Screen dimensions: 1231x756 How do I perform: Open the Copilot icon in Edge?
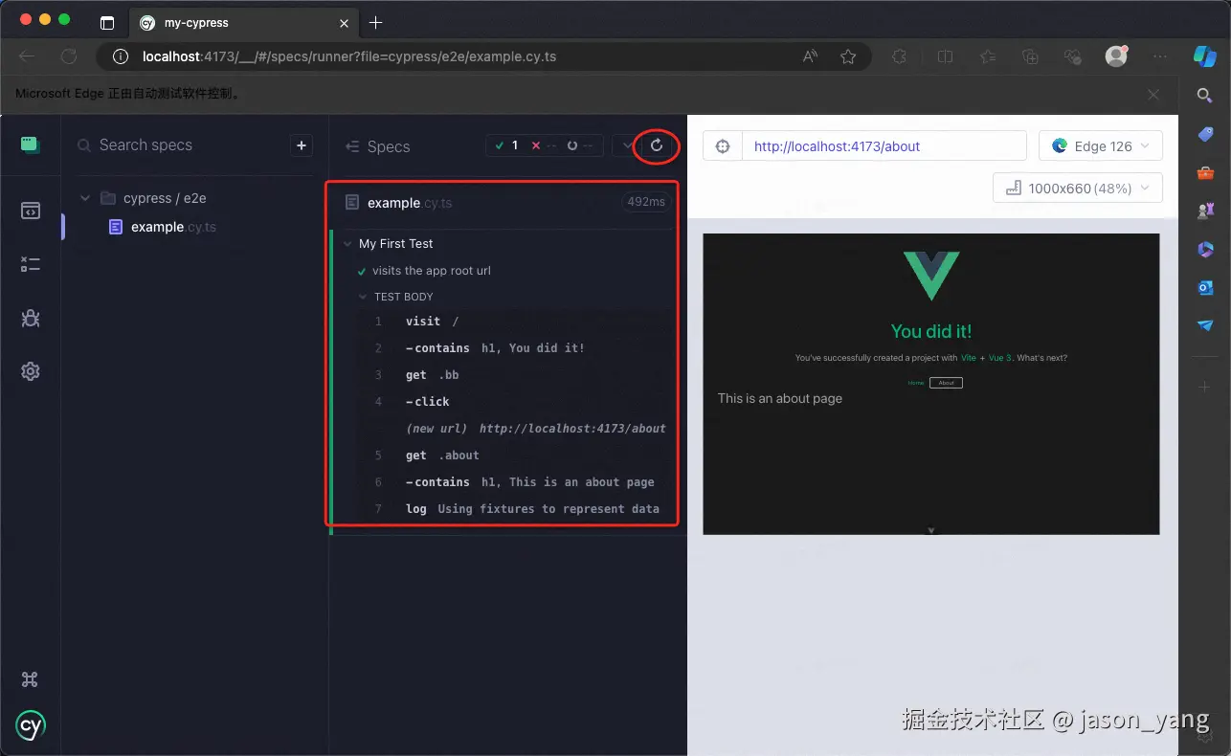click(x=1204, y=56)
